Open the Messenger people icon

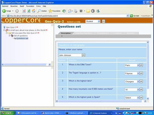click(x=98, y=11)
